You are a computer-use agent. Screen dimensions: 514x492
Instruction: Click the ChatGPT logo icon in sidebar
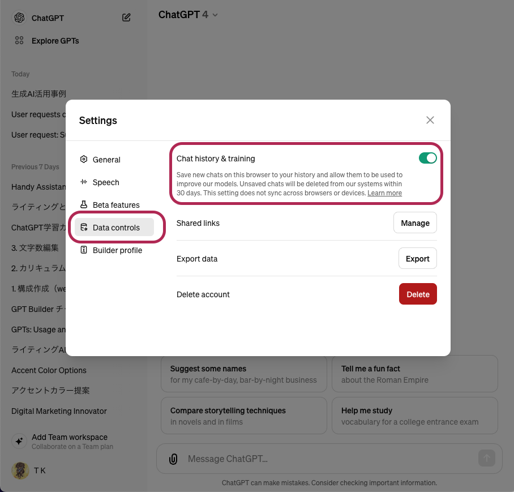pyautogui.click(x=19, y=18)
